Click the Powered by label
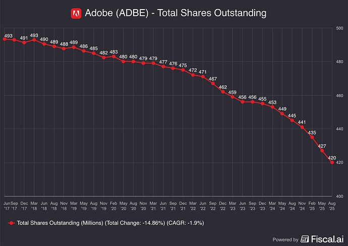 (285, 239)
